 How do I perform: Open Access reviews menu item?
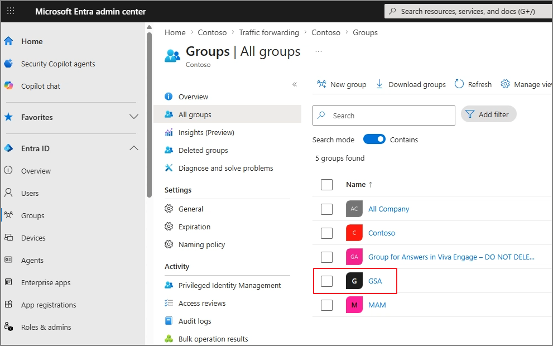point(202,304)
